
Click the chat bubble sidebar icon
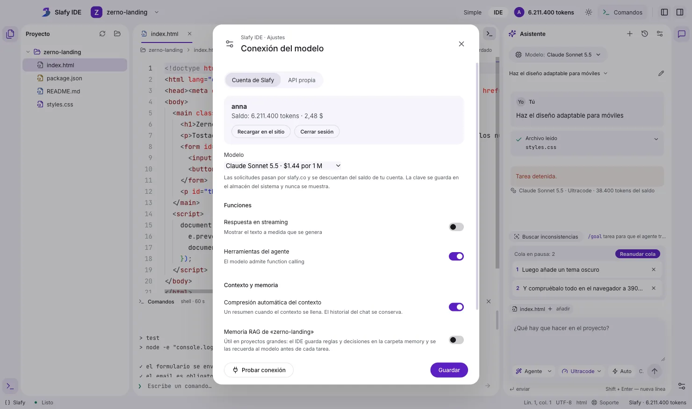pyautogui.click(x=682, y=34)
